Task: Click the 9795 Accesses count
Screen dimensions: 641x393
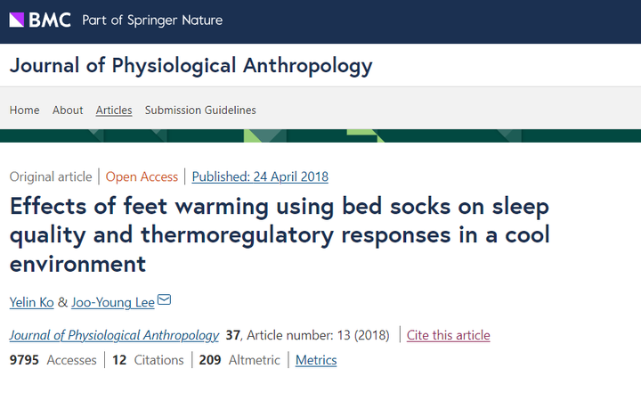Action: point(53,360)
